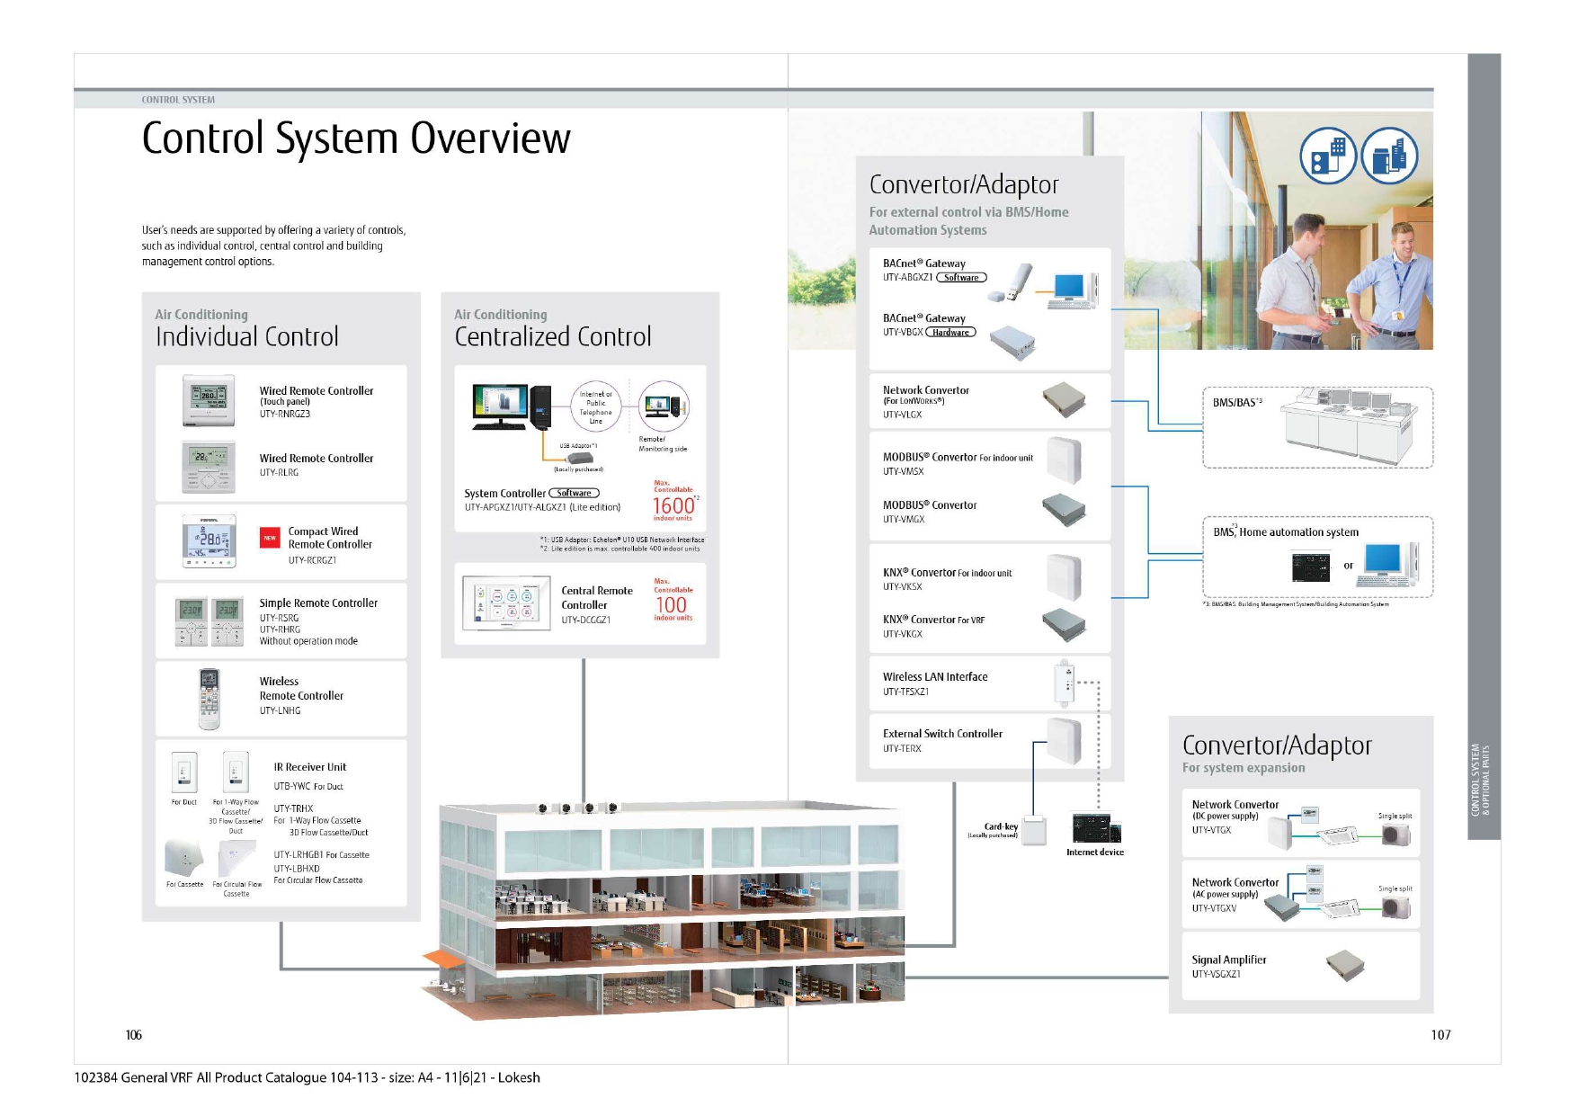Click the catalogue file footer text
This screenshot has height=1116, width=1578.
307,1077
